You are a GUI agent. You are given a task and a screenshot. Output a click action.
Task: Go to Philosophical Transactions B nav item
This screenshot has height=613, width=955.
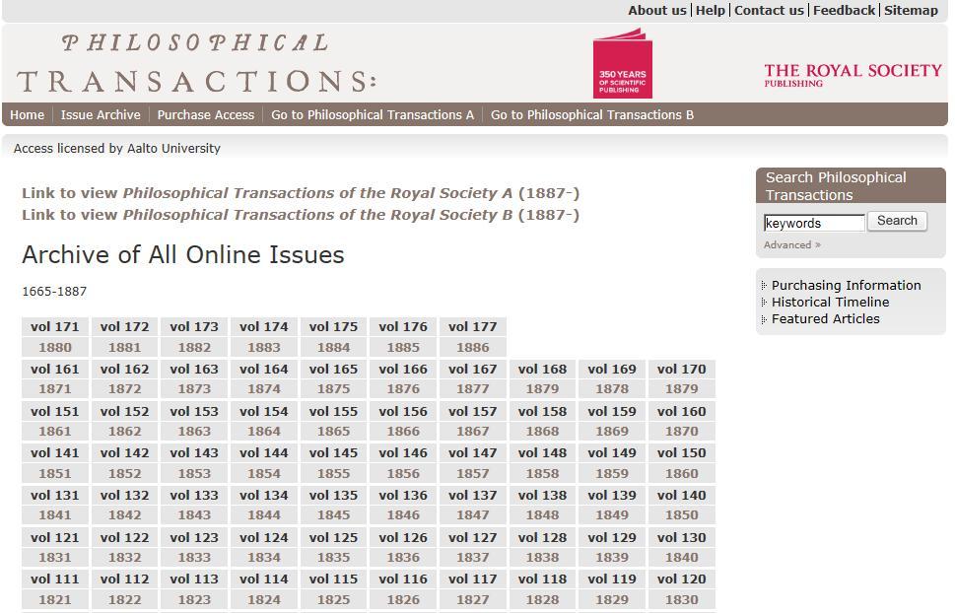pos(592,114)
